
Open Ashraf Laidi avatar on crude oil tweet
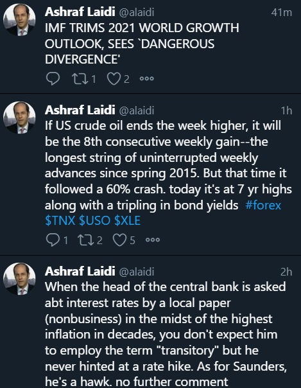pos(19,118)
